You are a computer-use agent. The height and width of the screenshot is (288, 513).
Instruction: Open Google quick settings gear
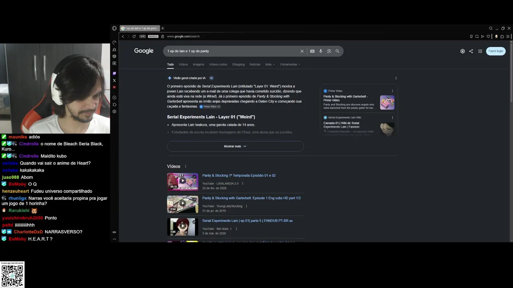point(463,51)
